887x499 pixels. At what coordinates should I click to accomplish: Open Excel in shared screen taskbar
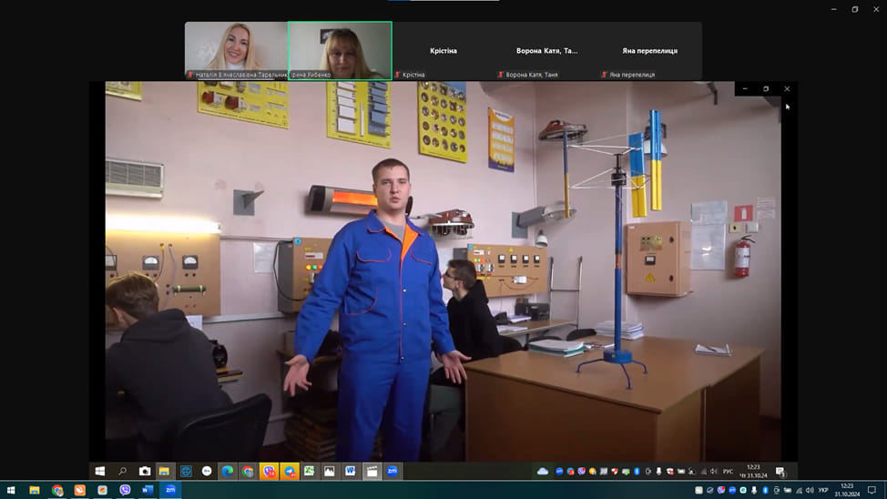pos(309,471)
